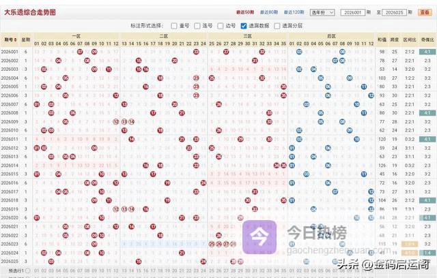This screenshot has height=278, width=437.
Task: Click red ball 15 in row 2026002
Action: (139, 59)
